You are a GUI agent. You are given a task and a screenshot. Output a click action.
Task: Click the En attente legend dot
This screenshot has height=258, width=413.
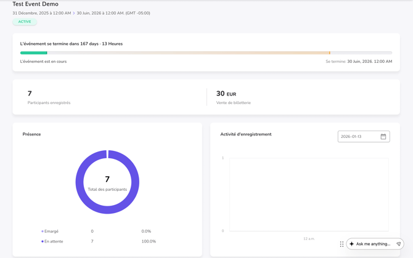click(43, 241)
